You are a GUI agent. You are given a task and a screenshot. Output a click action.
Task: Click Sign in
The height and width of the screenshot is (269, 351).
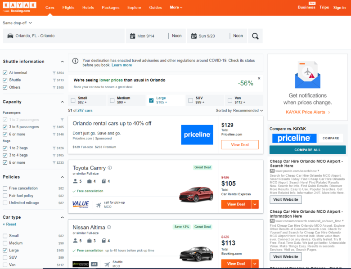[339, 7]
